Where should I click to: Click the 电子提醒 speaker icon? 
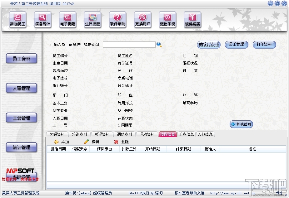68,20
